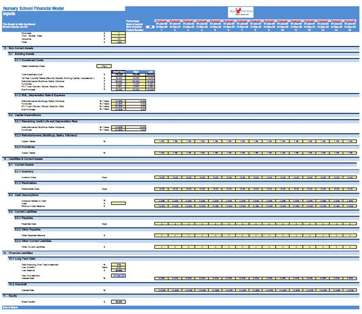This screenshot has width=362, height=314.
Task: Open the Select Investment Case dropdown
Action: pyautogui.click(x=104, y=66)
